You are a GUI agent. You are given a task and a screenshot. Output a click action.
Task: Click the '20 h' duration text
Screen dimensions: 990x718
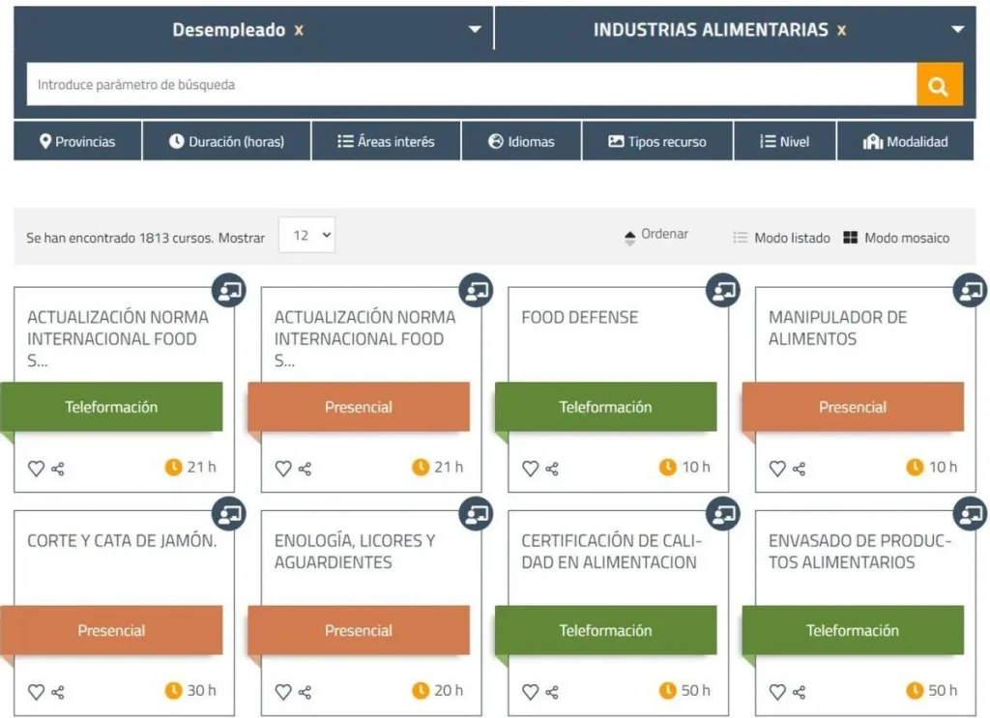pos(449,690)
